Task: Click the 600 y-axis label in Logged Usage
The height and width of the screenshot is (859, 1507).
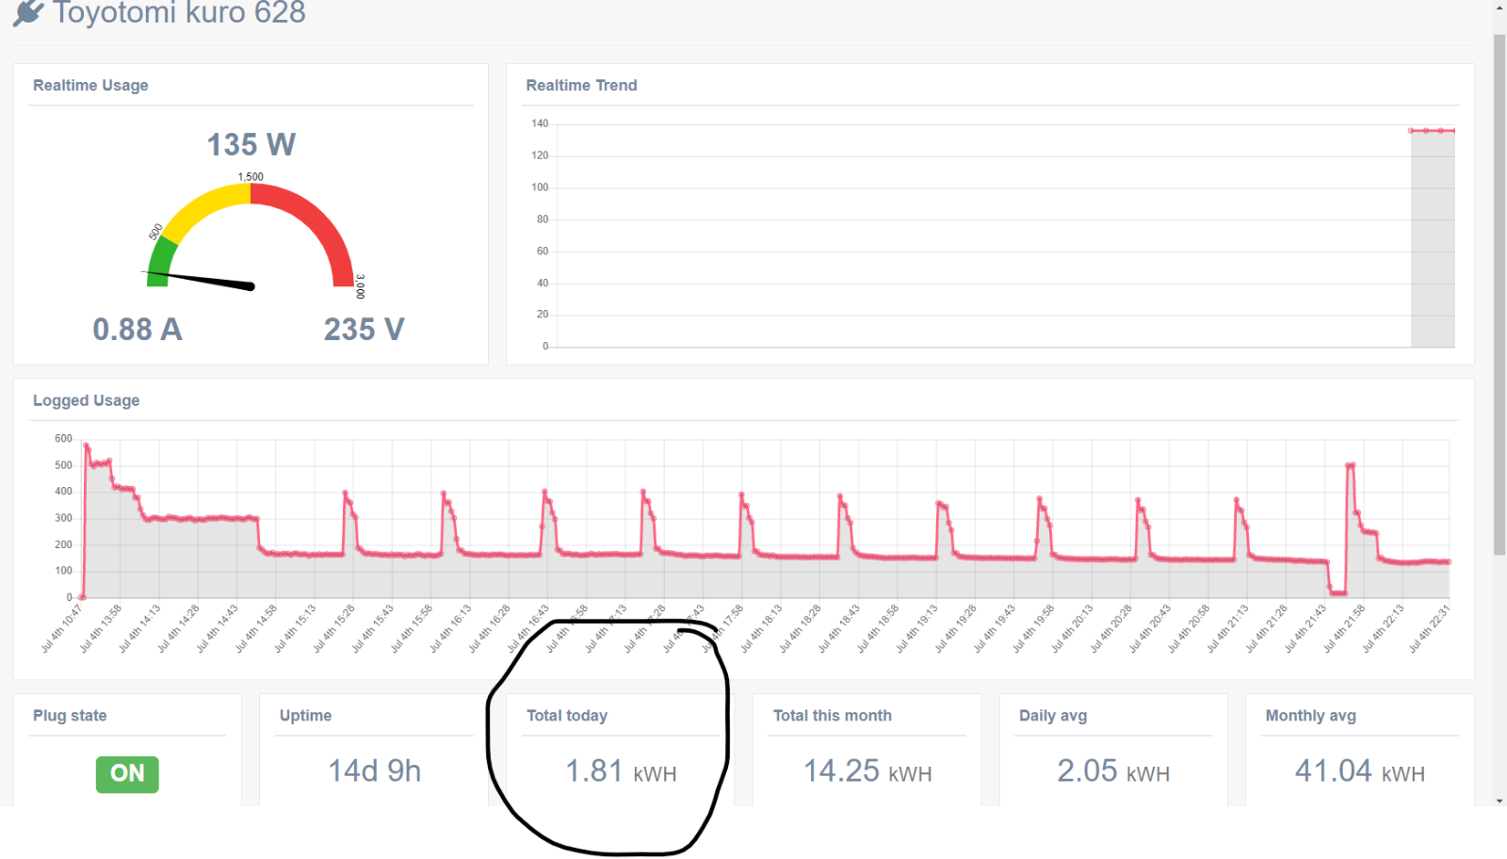Action: pyautogui.click(x=63, y=439)
